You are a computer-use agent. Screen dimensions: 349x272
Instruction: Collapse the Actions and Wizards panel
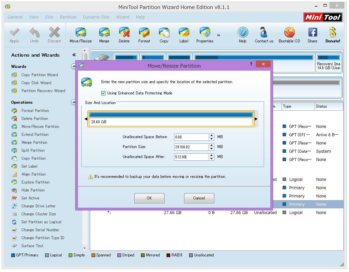coord(74,55)
